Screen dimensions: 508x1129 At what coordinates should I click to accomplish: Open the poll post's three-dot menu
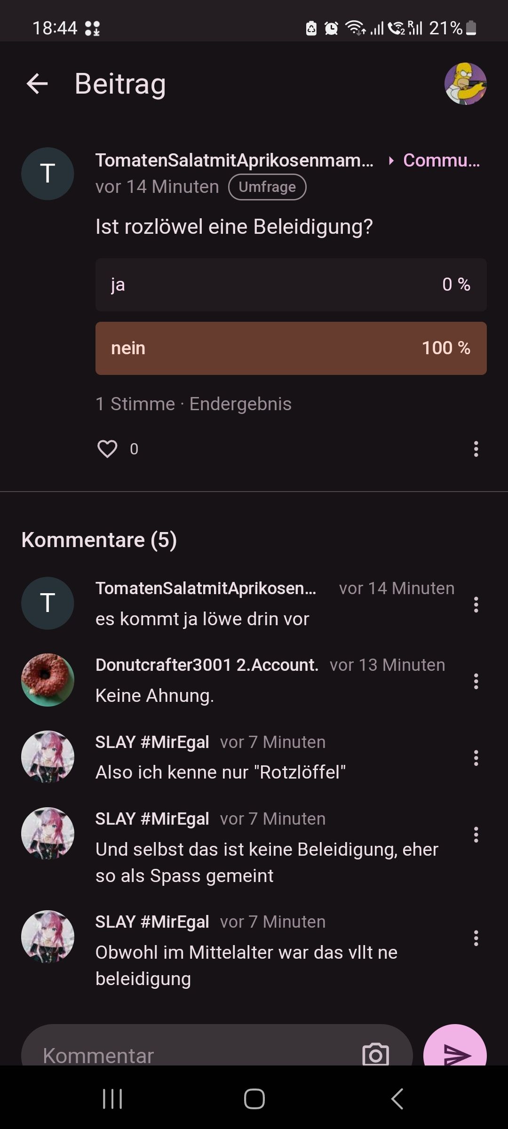coord(476,449)
